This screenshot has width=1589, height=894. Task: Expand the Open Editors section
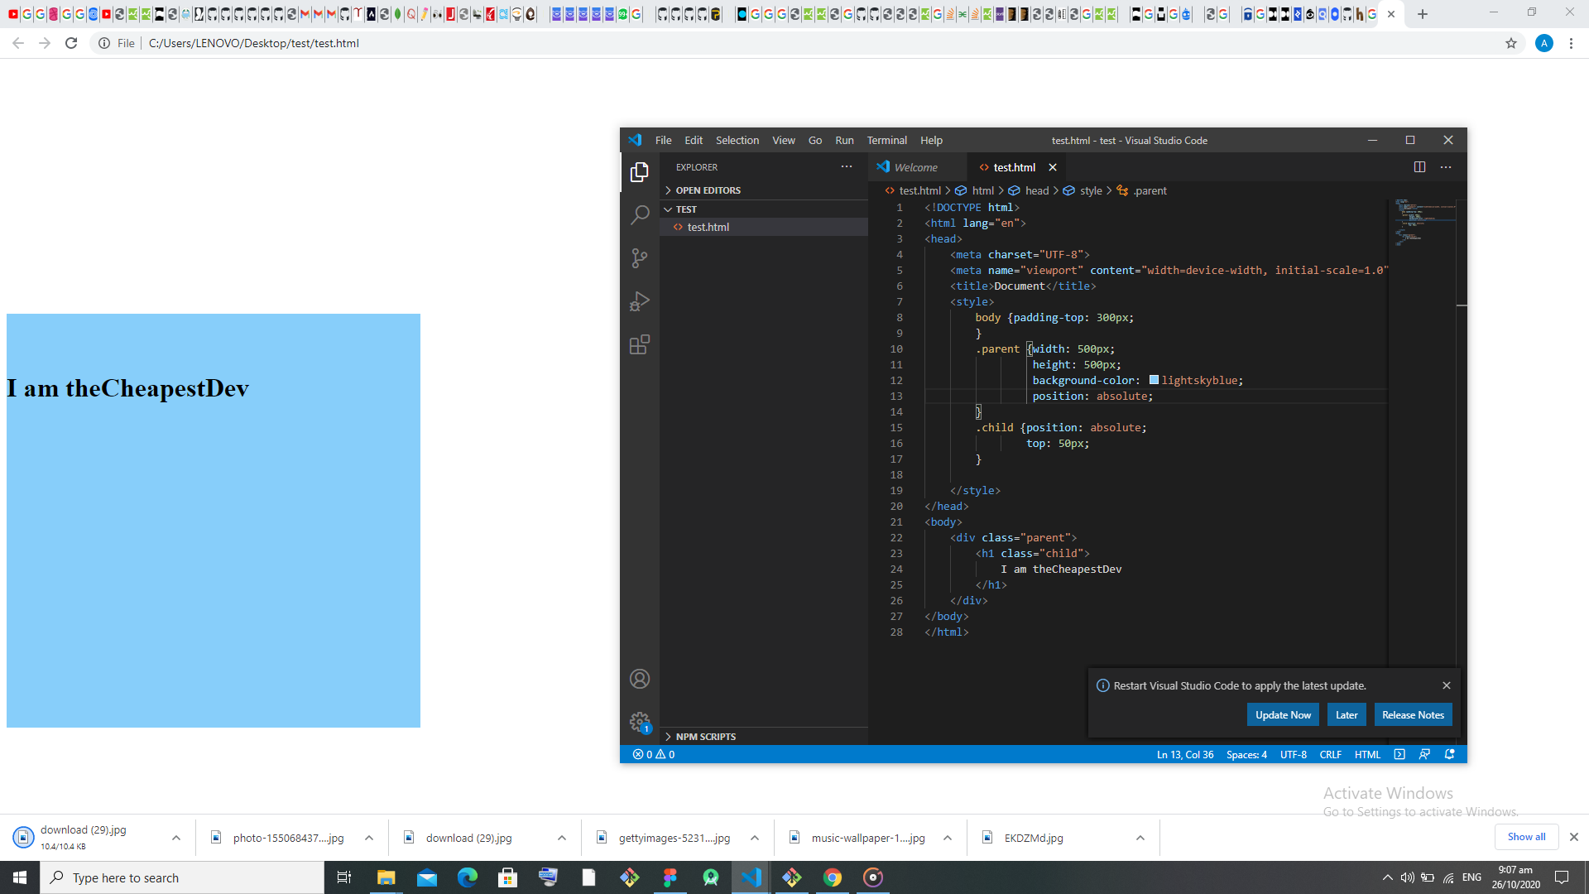pyautogui.click(x=764, y=190)
